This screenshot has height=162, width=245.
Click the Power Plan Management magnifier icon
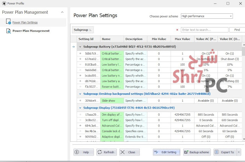tap(8, 31)
